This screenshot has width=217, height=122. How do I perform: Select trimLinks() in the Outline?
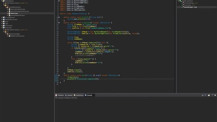[190, 5]
